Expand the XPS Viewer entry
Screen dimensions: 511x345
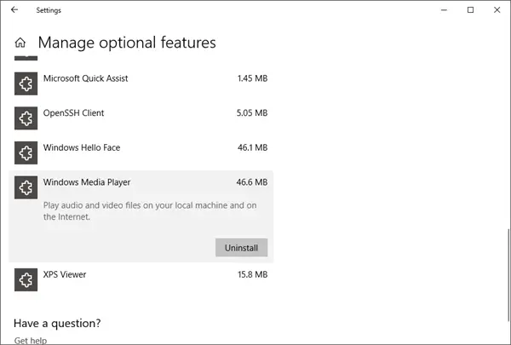coord(65,275)
